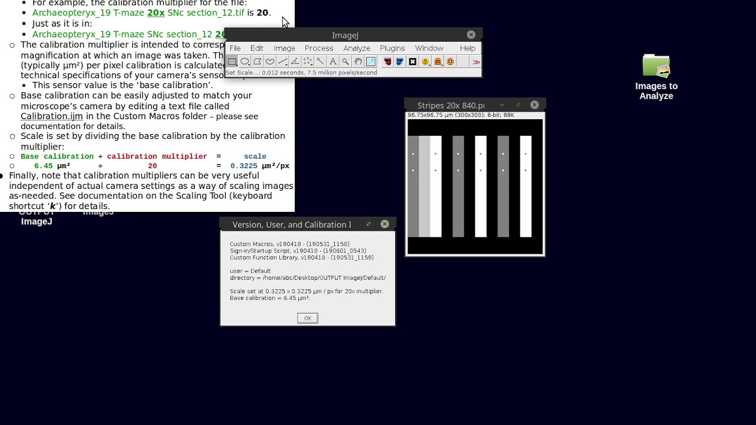Open the Process menu in ImageJ

point(319,48)
